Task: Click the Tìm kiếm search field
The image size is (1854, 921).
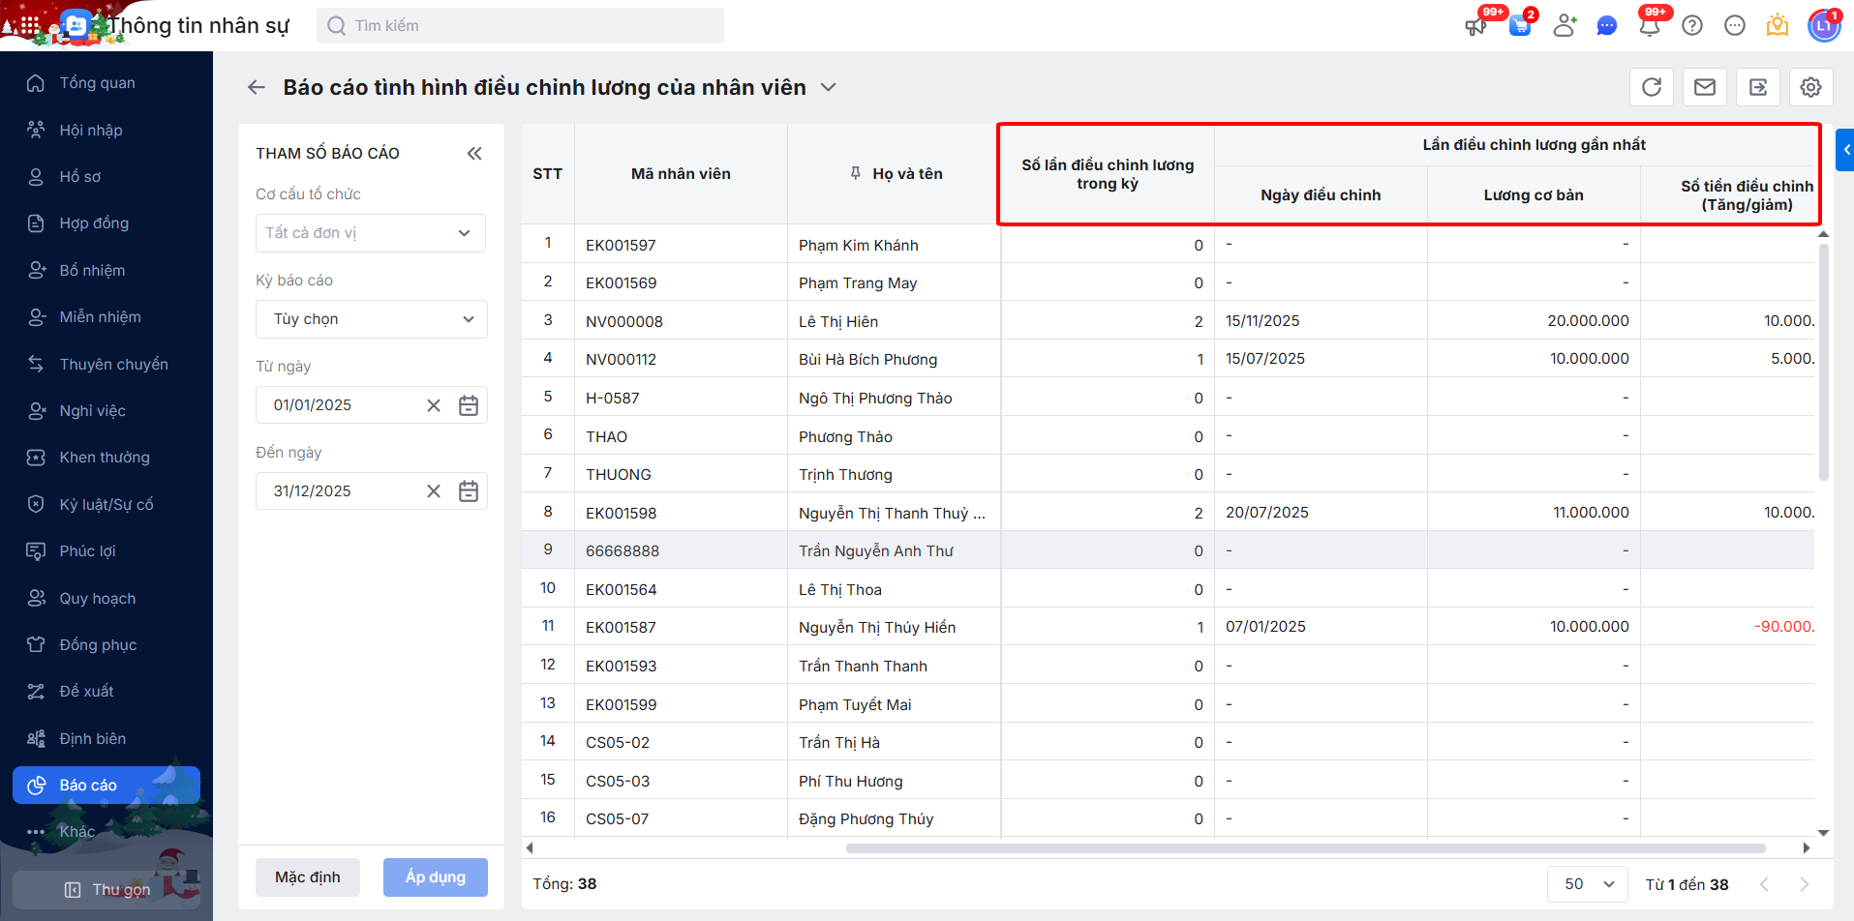Action: click(520, 25)
